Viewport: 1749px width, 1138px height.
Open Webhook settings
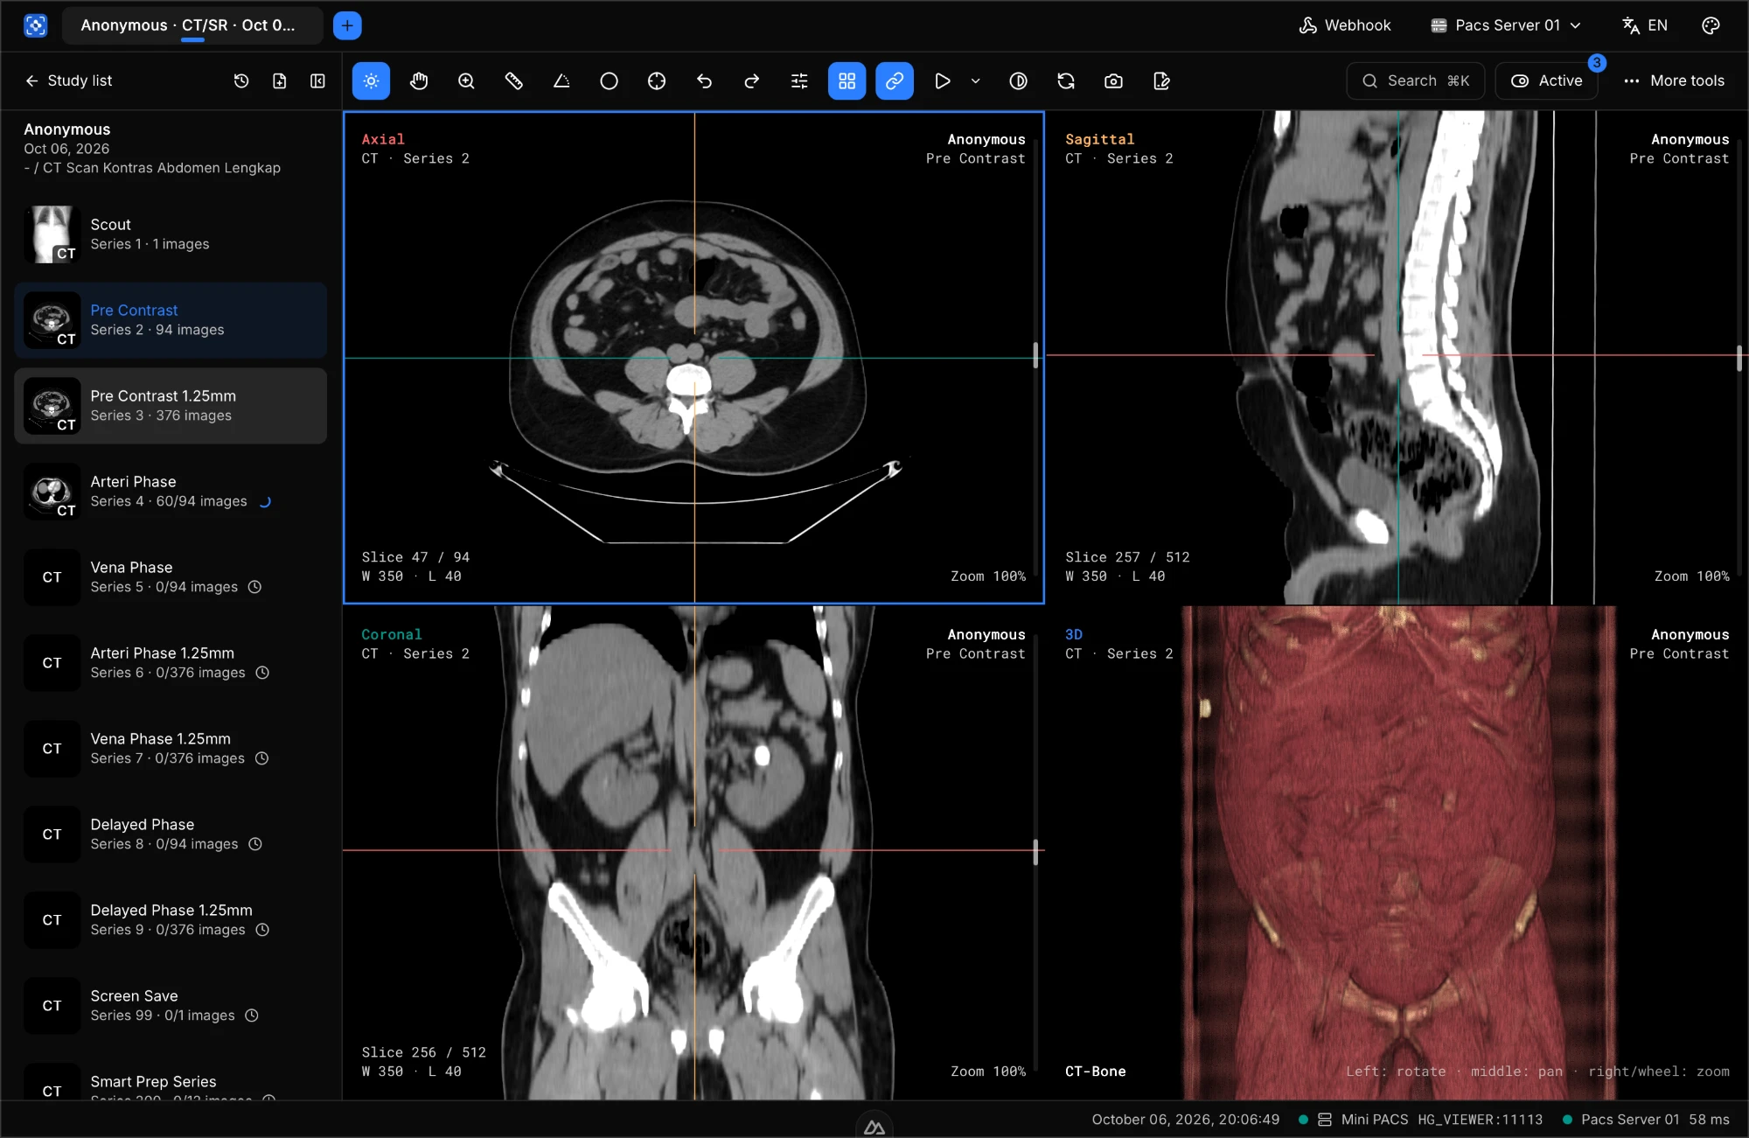1345,25
